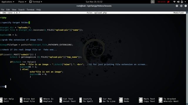The height and width of the screenshot is (105, 188).
Task: Close the terminal window
Action: tap(186, 6)
